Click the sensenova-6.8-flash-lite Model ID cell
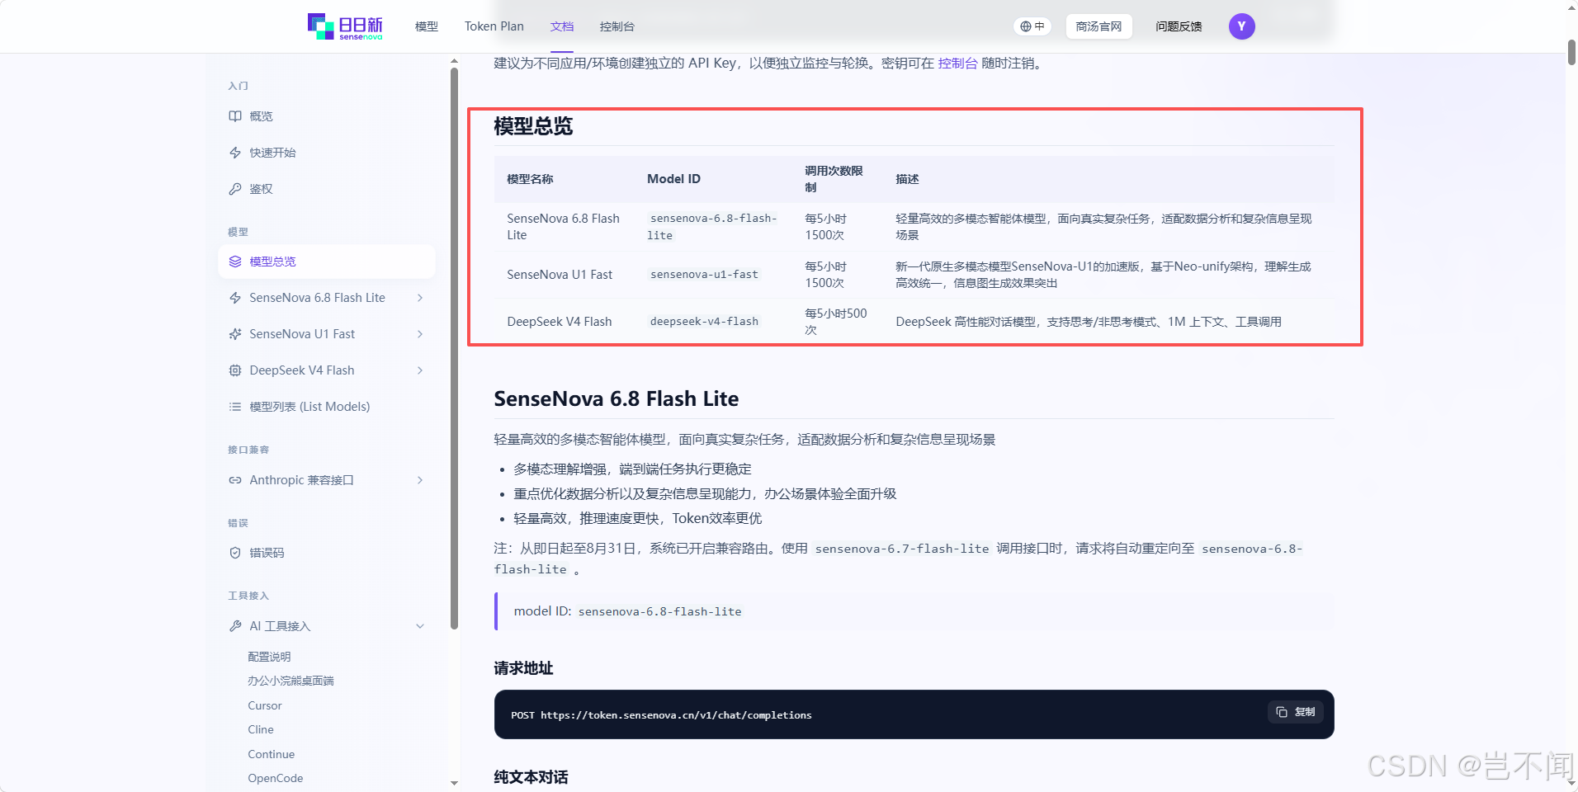This screenshot has width=1578, height=792. (x=713, y=227)
